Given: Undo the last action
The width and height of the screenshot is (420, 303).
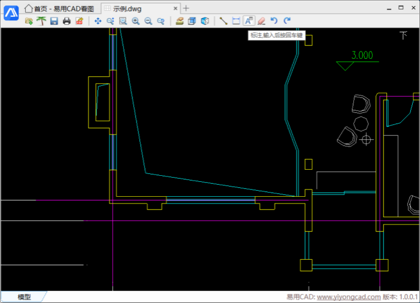Looking at the screenshot, I should tap(274, 21).
